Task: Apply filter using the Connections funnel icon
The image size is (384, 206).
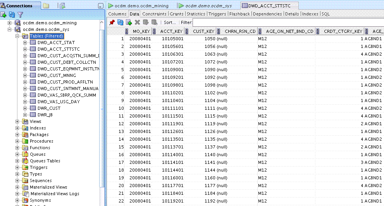Action: click(20, 14)
